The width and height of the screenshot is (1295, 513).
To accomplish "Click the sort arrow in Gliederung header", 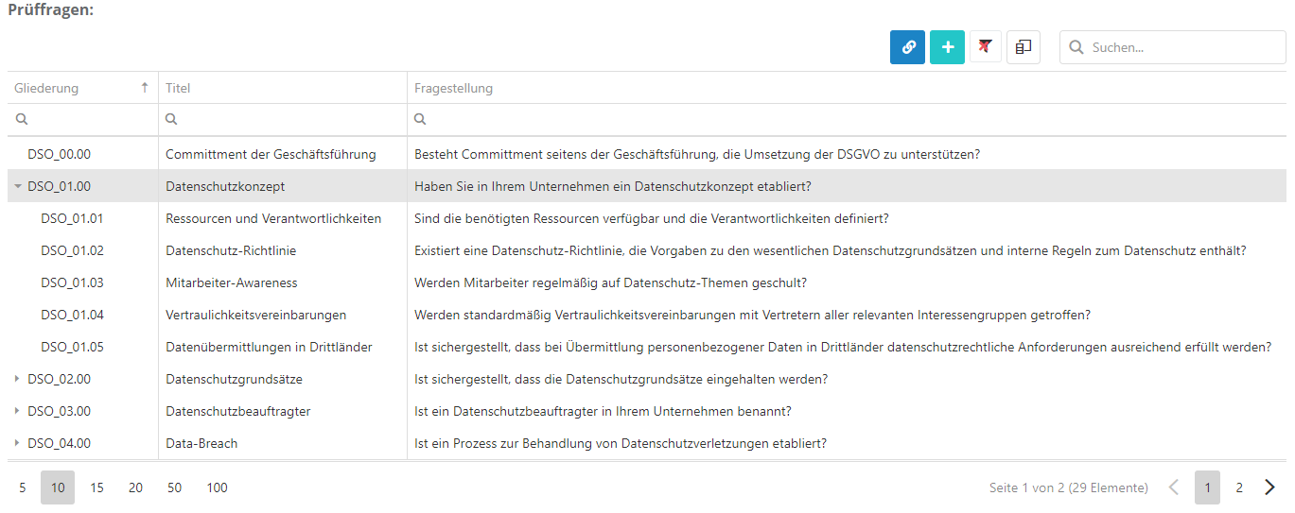I will click(x=145, y=88).
